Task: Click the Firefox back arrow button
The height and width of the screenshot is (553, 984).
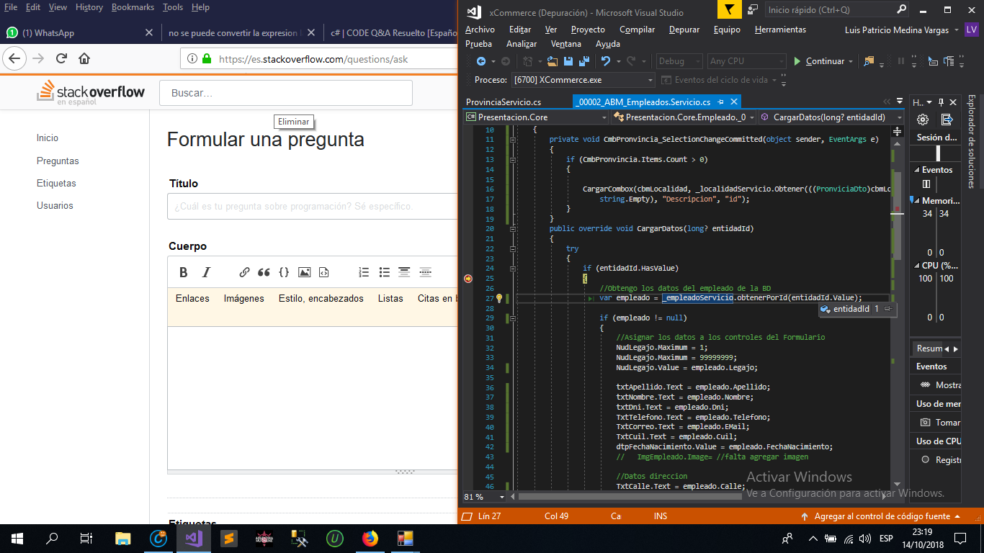Action: 14,59
